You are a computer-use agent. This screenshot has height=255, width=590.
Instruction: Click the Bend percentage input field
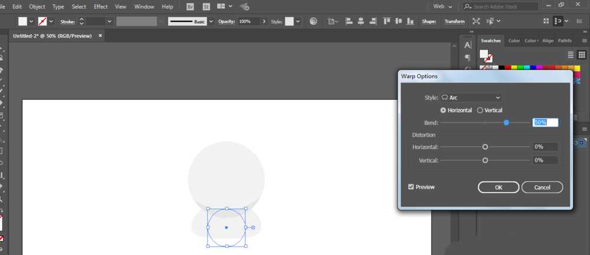tap(545, 122)
